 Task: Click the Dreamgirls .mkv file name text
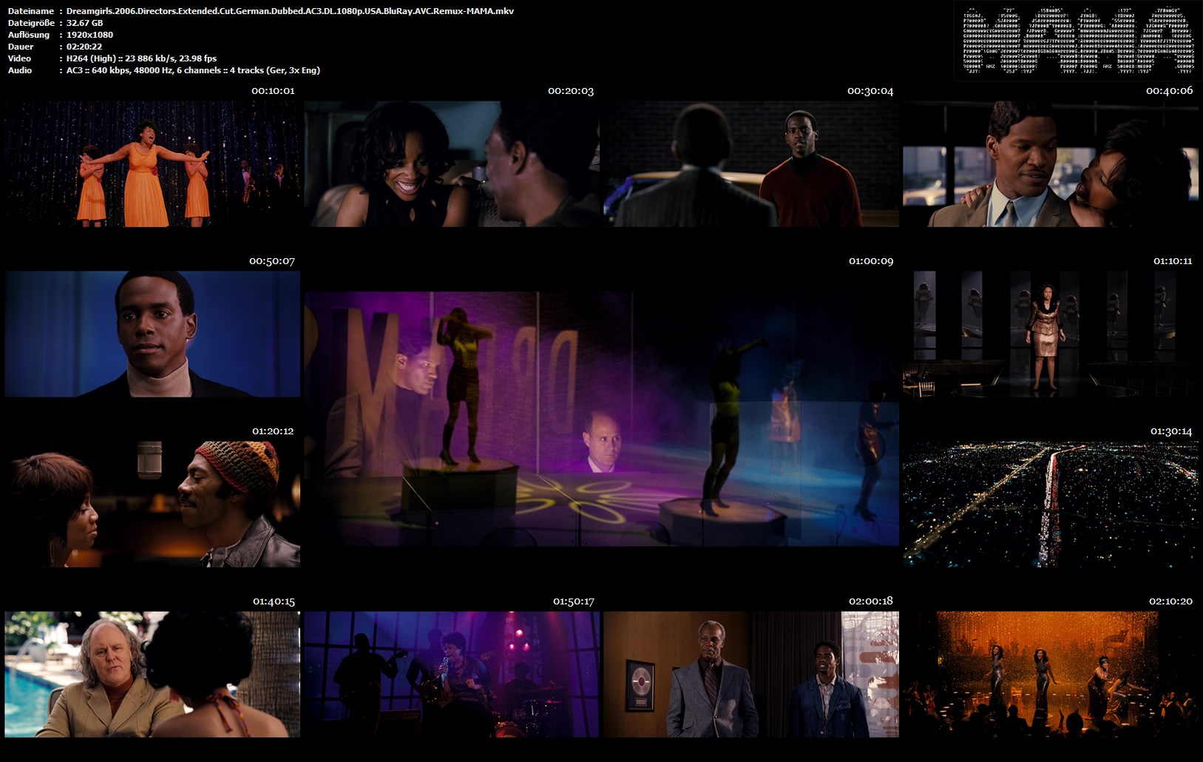click(x=290, y=11)
